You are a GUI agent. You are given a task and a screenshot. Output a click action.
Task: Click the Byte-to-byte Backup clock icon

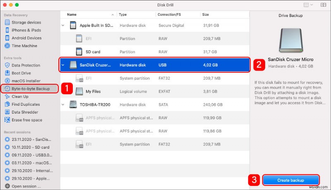(x=7, y=89)
